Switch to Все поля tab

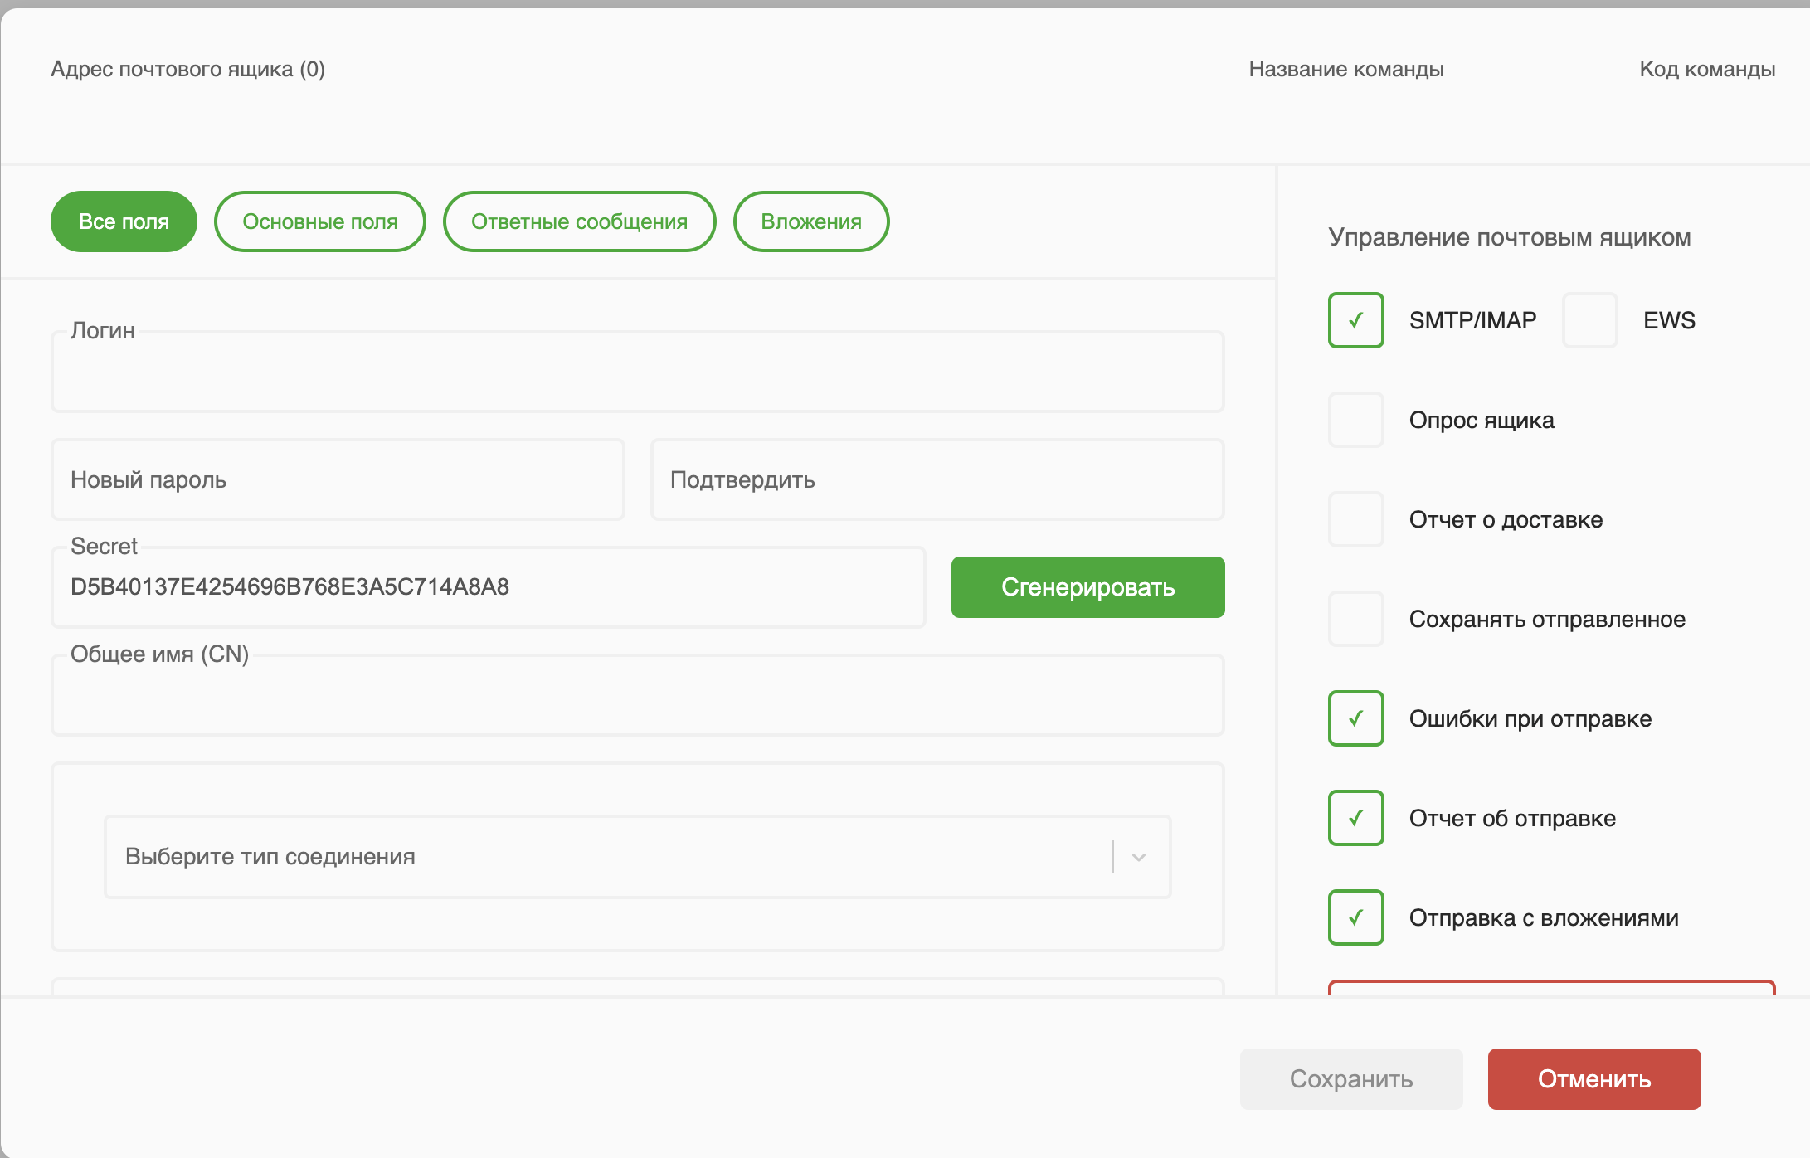coord(124,221)
